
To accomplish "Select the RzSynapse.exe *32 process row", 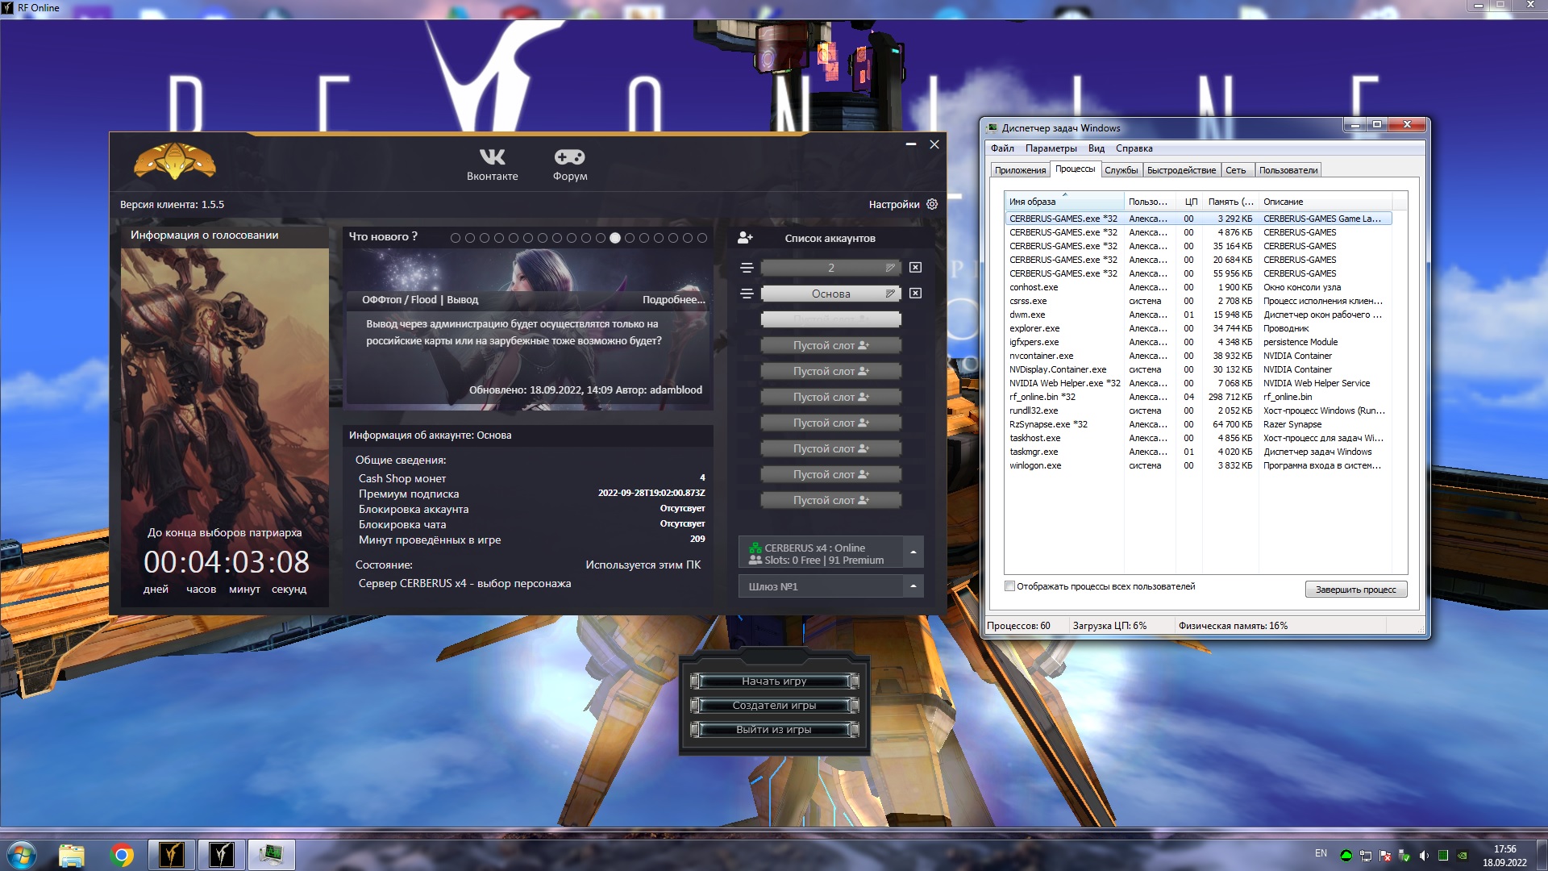I will coord(1198,424).
